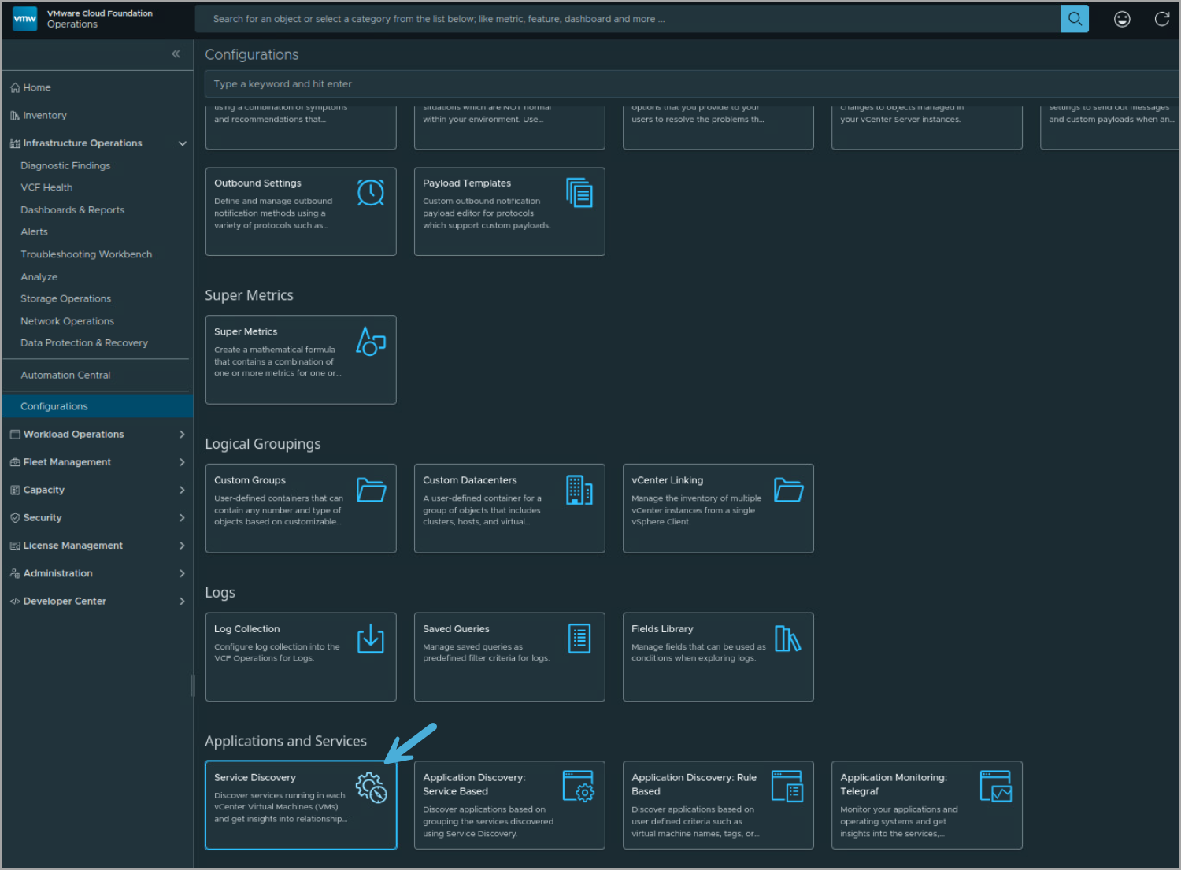The height and width of the screenshot is (870, 1181).
Task: Open the Service Discovery card title
Action: [x=255, y=778]
